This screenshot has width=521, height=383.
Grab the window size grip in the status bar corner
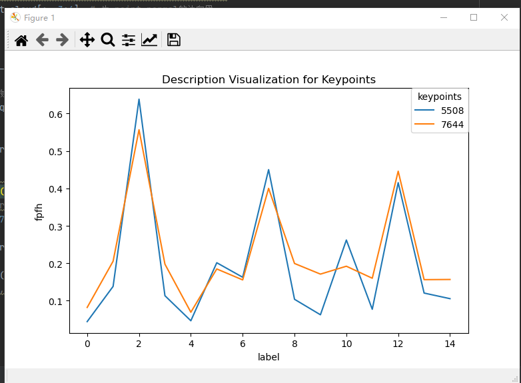tap(516, 379)
